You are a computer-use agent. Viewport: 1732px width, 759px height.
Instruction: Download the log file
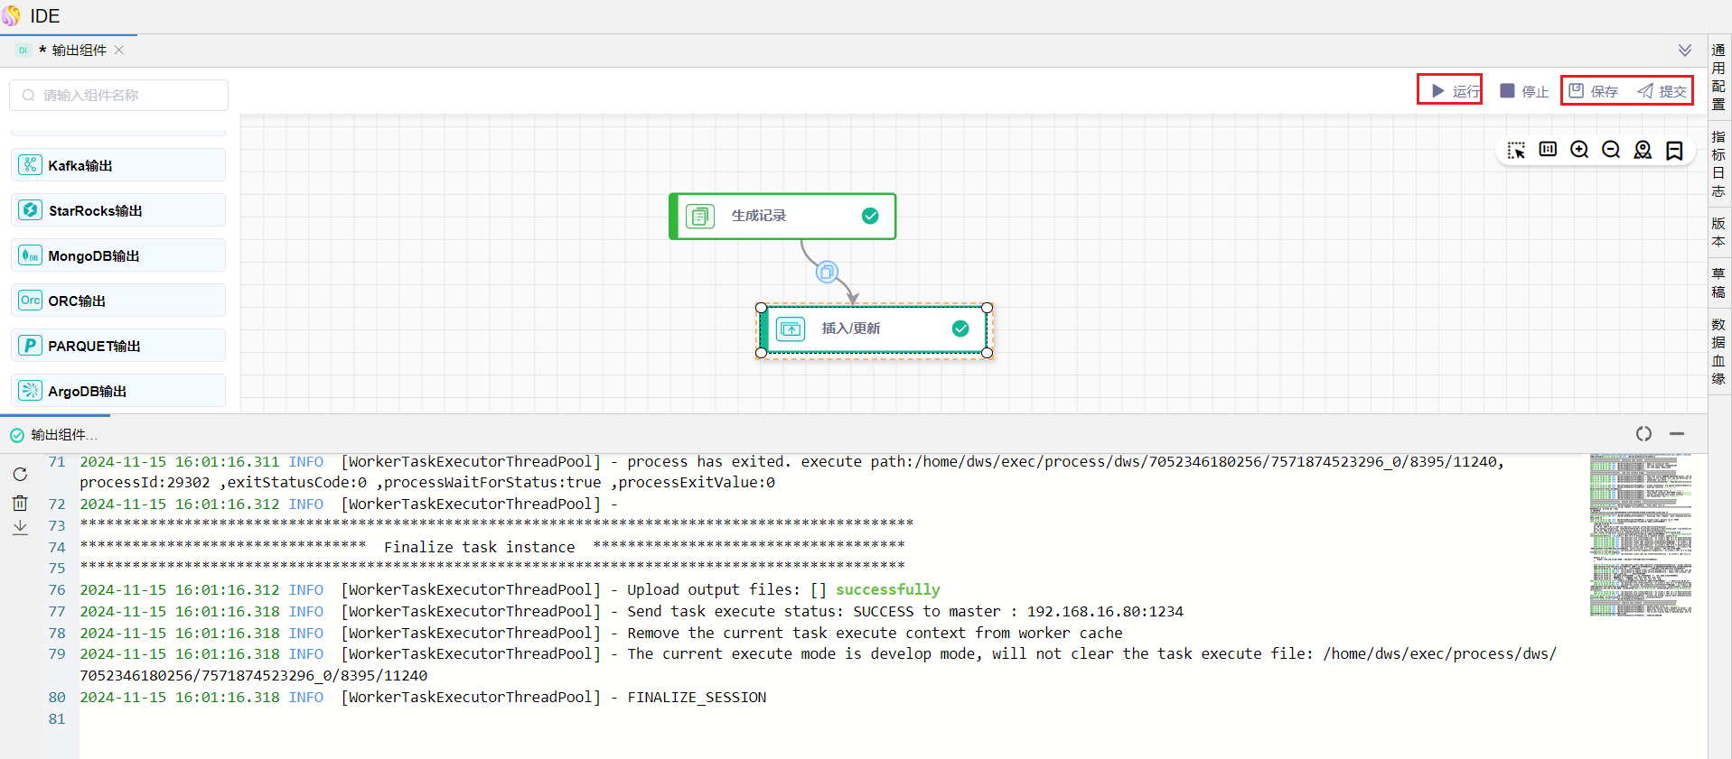[20, 528]
